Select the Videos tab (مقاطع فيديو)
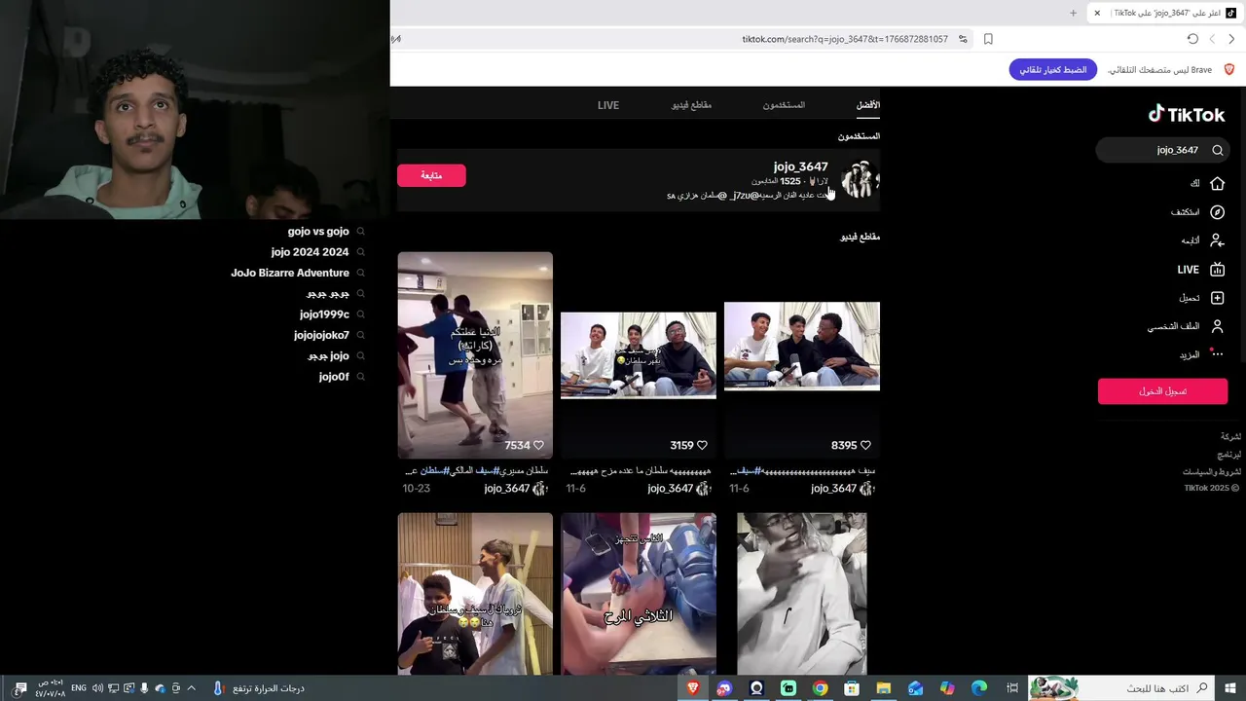The width and height of the screenshot is (1246, 701). [x=691, y=105]
